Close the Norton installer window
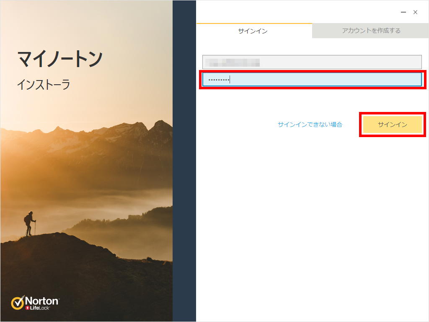 [415, 12]
